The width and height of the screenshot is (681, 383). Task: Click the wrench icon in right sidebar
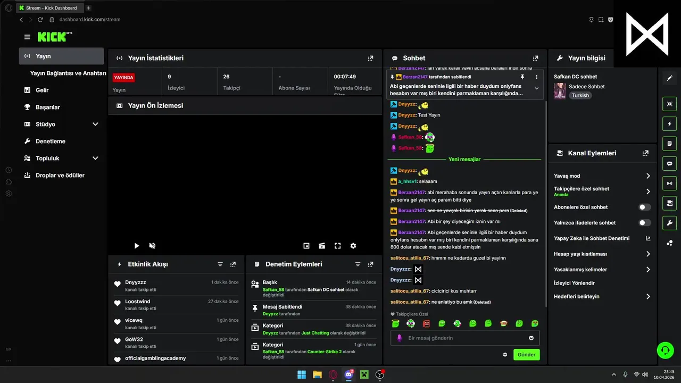click(670, 223)
